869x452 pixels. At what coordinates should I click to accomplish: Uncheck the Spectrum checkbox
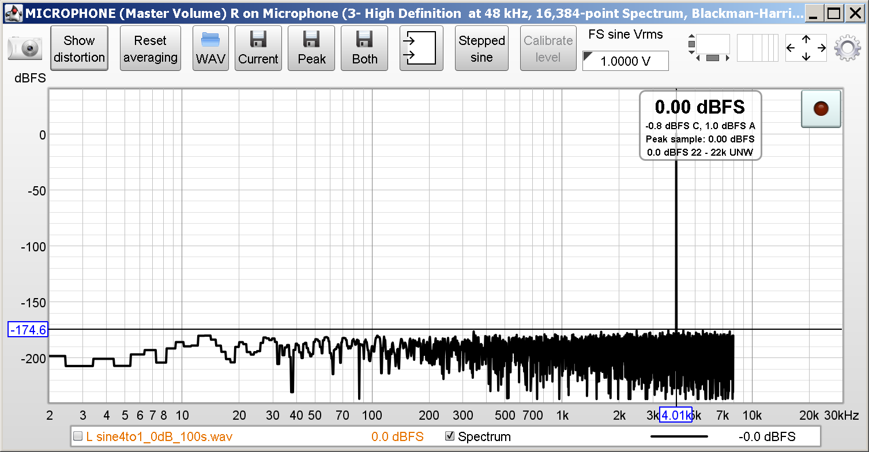(x=450, y=436)
